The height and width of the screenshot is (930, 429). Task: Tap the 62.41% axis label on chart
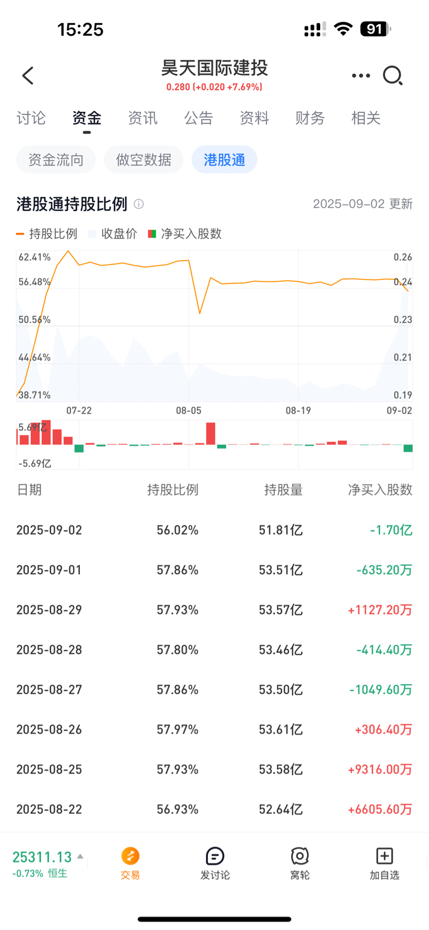click(x=35, y=257)
